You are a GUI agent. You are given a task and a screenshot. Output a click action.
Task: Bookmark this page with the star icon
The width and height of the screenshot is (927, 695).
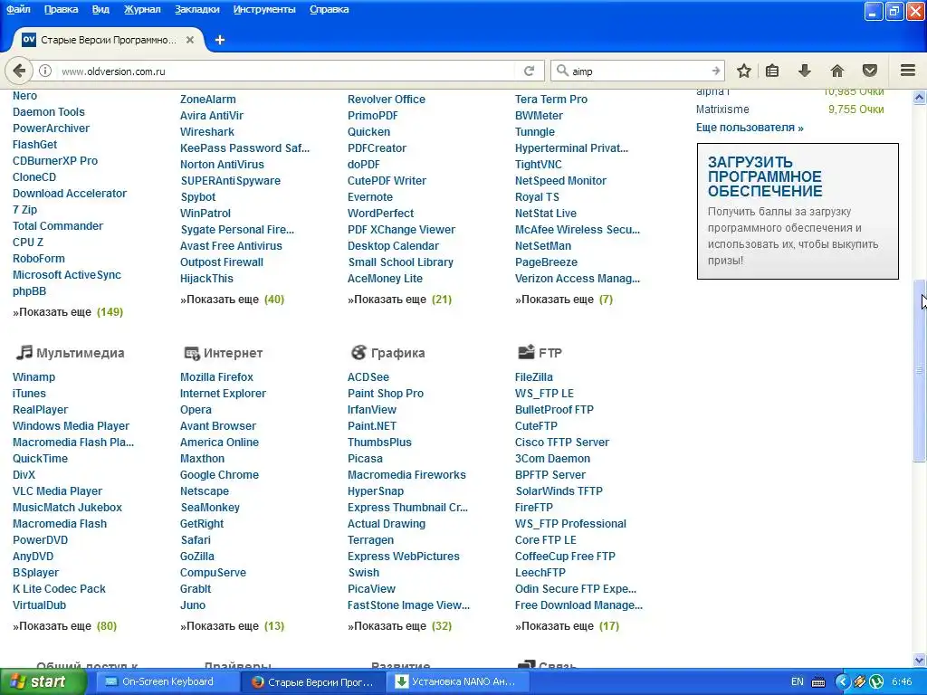tap(744, 71)
